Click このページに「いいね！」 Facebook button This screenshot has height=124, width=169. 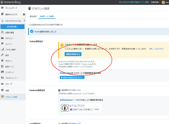(82, 110)
